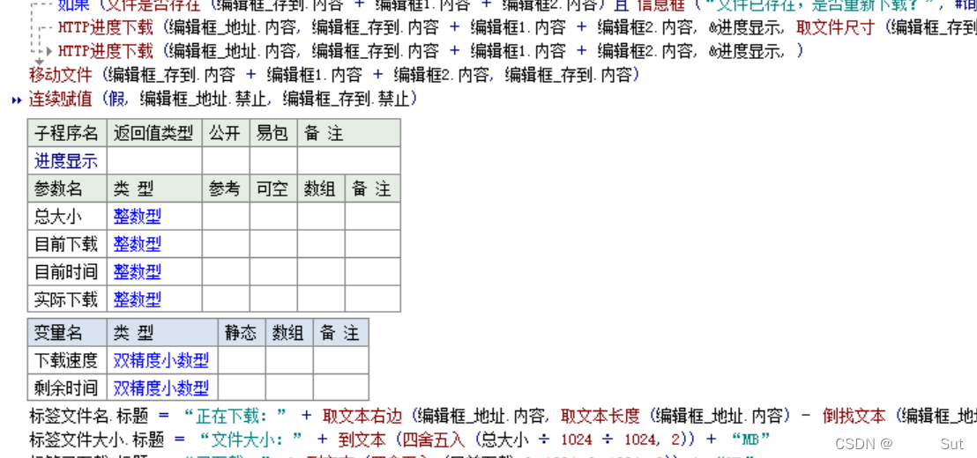Click 标签文件名.标题 in the code
This screenshot has width=977, height=458.
tap(88, 415)
